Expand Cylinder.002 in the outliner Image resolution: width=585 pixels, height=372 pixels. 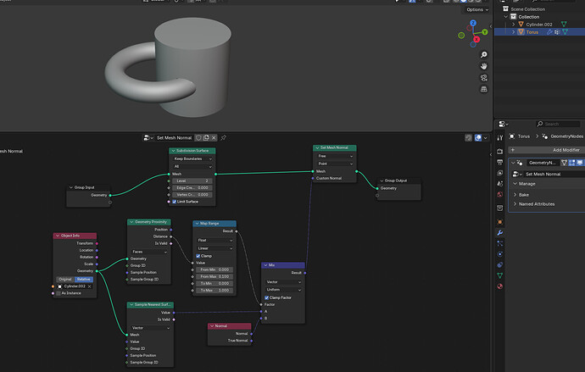point(514,25)
